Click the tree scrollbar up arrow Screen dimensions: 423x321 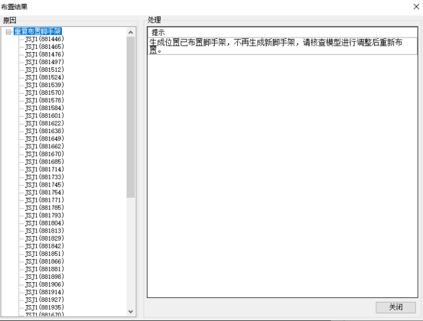click(x=130, y=30)
